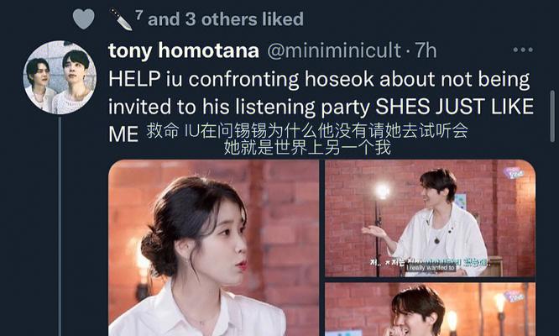Click the vertical thread line below the avatar
This screenshot has height=336, width=559.
(x=60, y=227)
